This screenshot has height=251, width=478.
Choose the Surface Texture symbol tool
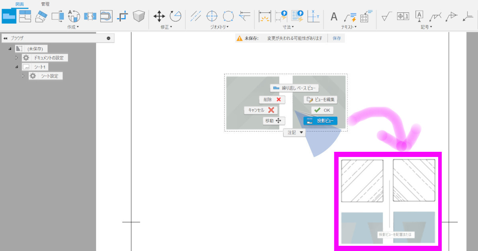tap(386, 16)
